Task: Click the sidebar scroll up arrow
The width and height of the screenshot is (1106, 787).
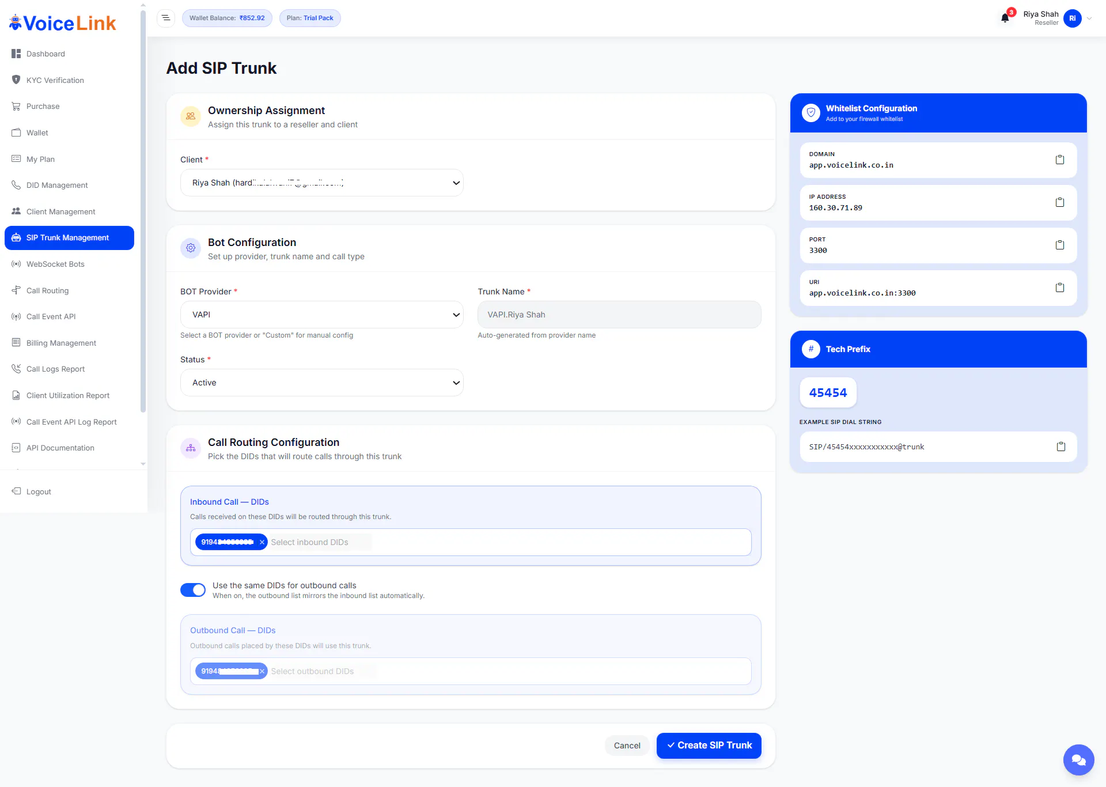Action: coord(143,5)
